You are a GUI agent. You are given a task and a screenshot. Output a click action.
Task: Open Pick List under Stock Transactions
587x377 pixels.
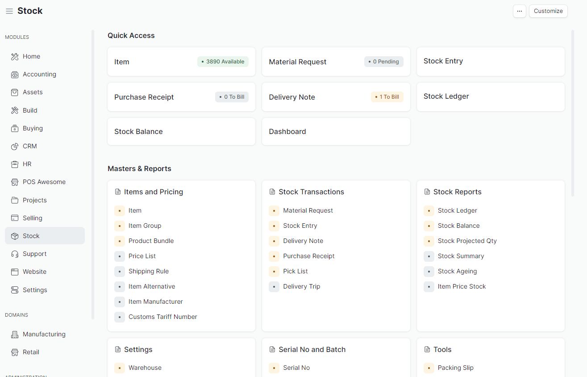[295, 271]
